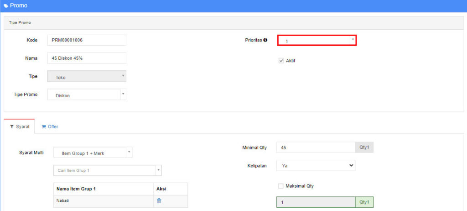This screenshot has height=211, width=467.
Task: Click into the Kode field PRM00001006
Action: pos(87,40)
